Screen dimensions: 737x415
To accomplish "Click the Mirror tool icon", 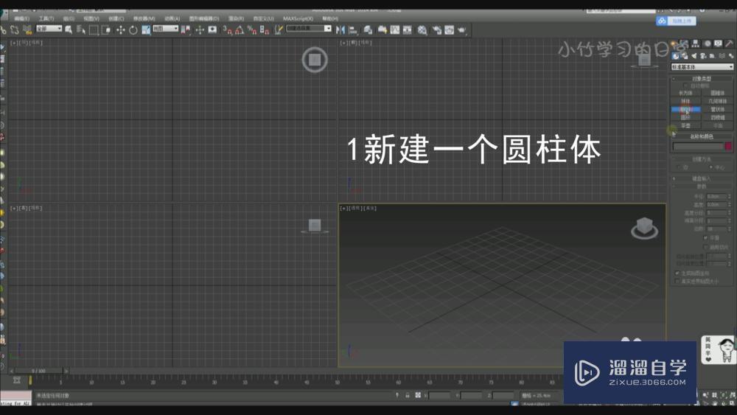I will tap(340, 30).
